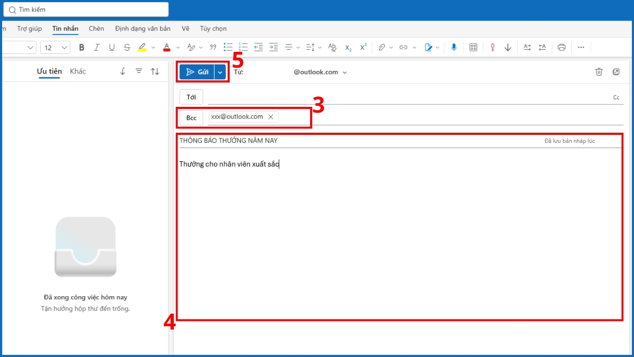This screenshot has width=634, height=357.
Task: Open Định dạng văn bản tab
Action: click(143, 29)
